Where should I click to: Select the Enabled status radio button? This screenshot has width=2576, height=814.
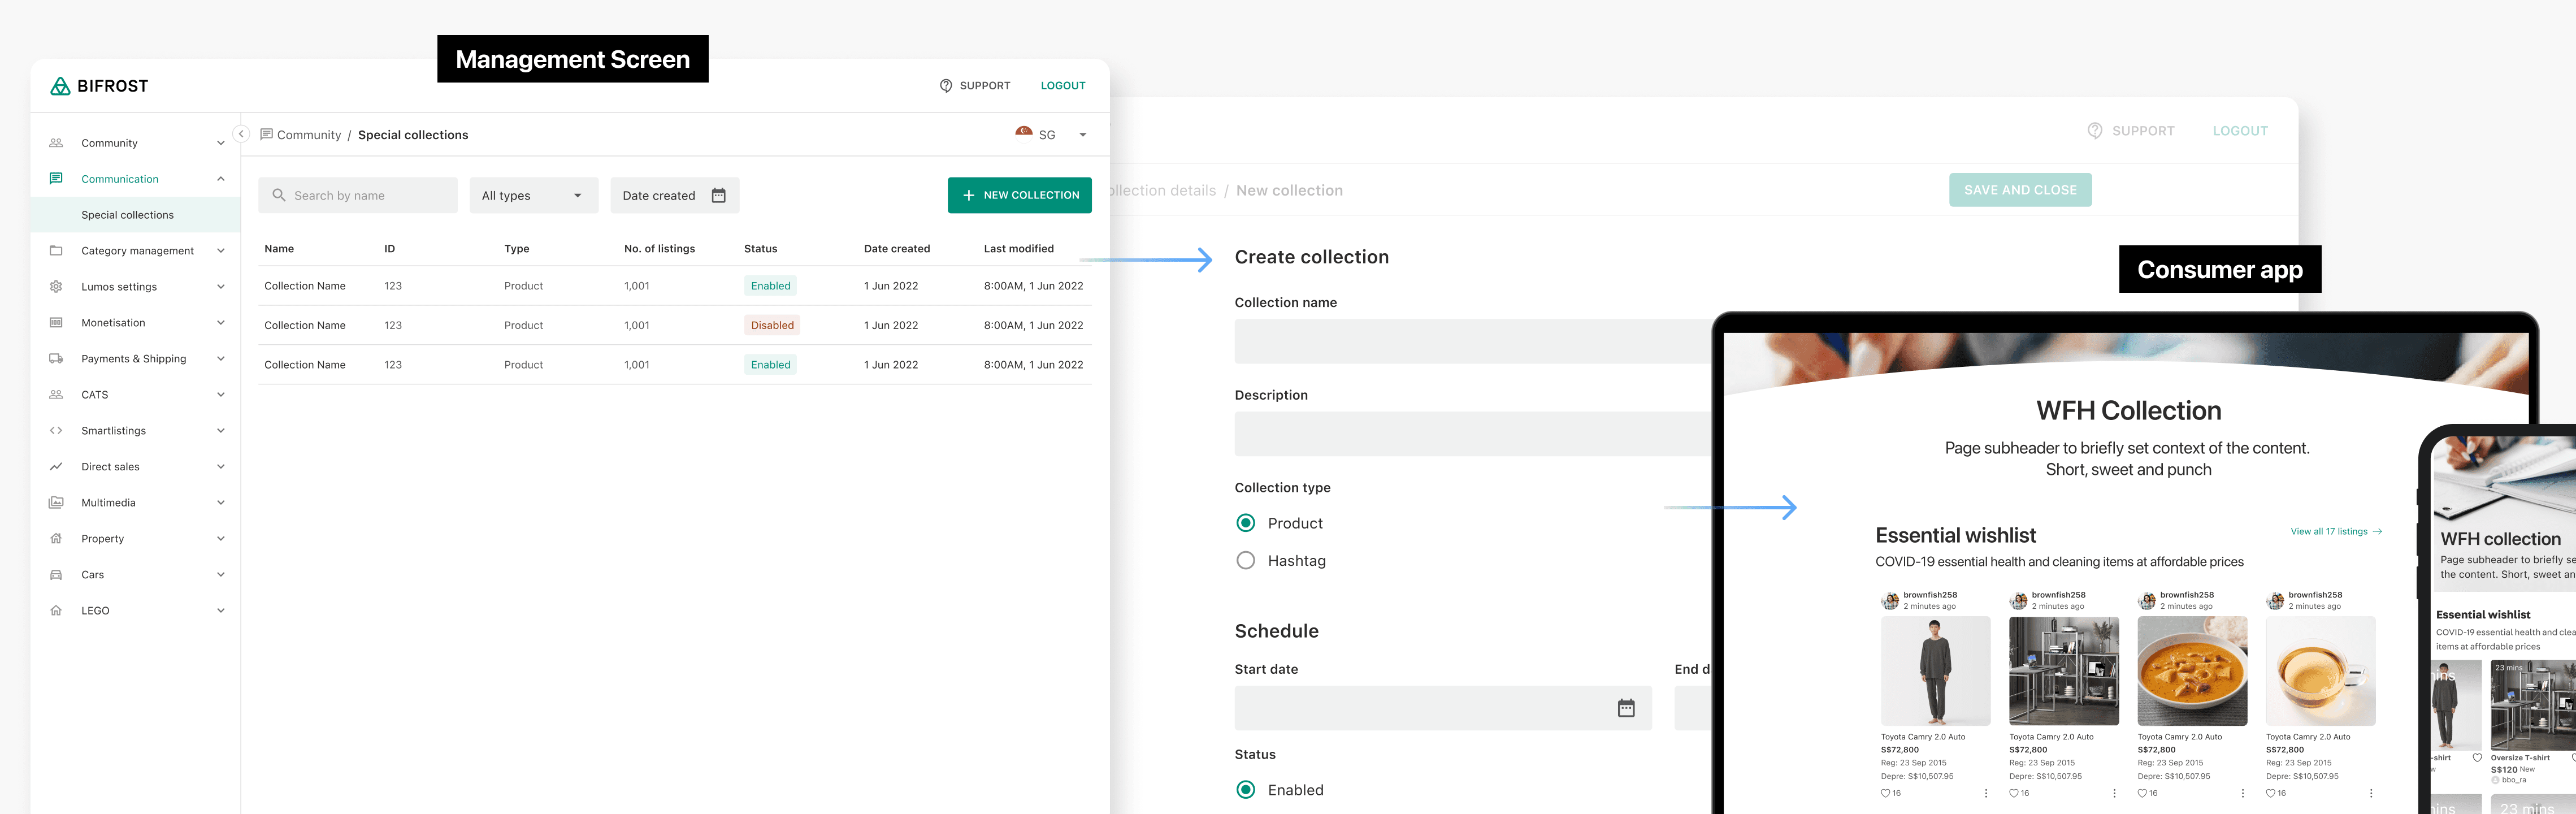click(1245, 790)
